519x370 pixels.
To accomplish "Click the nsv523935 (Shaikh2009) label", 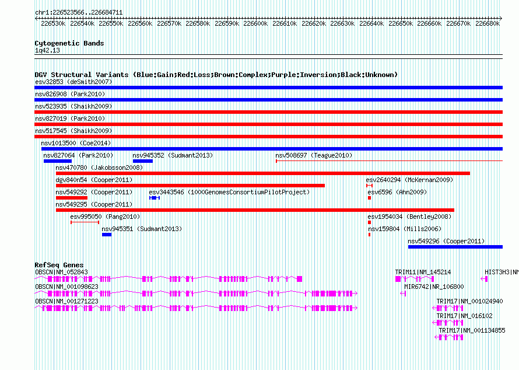I will click(x=73, y=106).
